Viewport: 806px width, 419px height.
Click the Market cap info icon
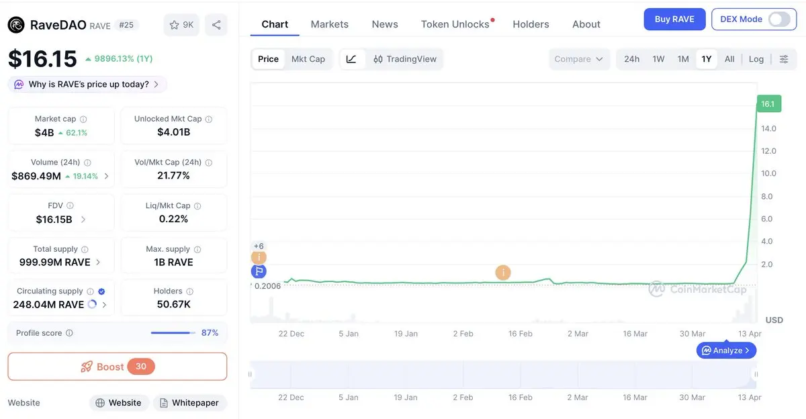click(83, 119)
